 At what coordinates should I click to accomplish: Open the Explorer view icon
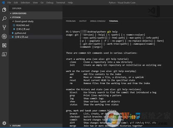point(4,10)
